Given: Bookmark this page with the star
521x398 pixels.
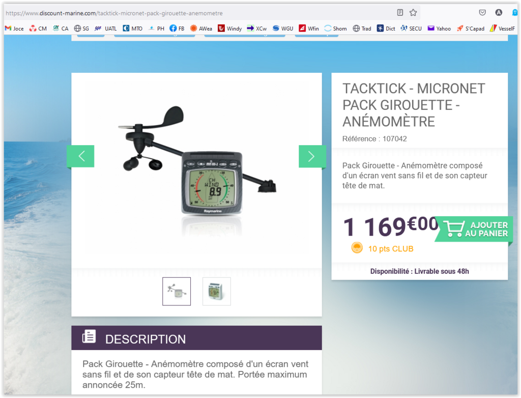Looking at the screenshot, I should (x=413, y=13).
